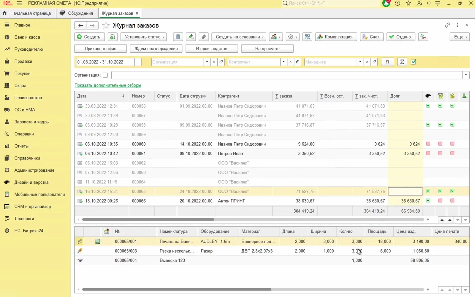This screenshot has height=297, width=475.
Task: Click the В производстве status button
Action: 212,49
